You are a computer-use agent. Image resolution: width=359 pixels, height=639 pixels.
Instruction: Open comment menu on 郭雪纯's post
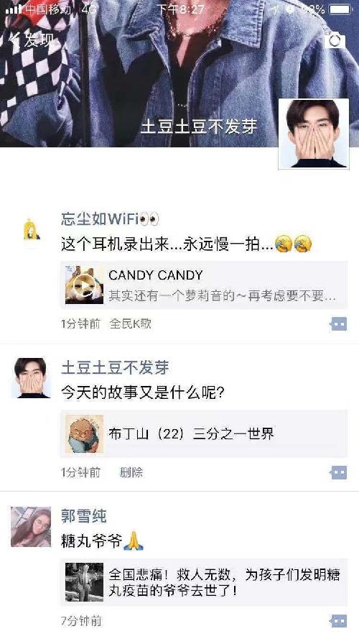click(338, 621)
